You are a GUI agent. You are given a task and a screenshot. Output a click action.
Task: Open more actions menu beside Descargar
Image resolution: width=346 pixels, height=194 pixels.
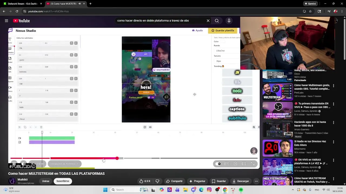click(256, 181)
